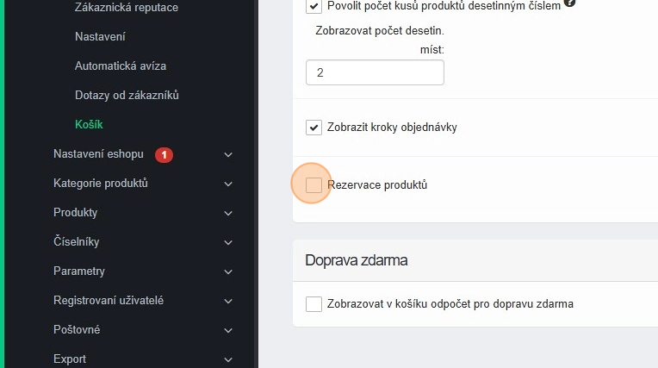
Task: Enable free shipping countdown checkbox in cart
Action: (x=313, y=303)
